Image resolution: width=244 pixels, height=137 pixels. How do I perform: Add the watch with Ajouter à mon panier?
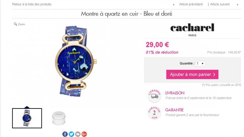[192, 74]
